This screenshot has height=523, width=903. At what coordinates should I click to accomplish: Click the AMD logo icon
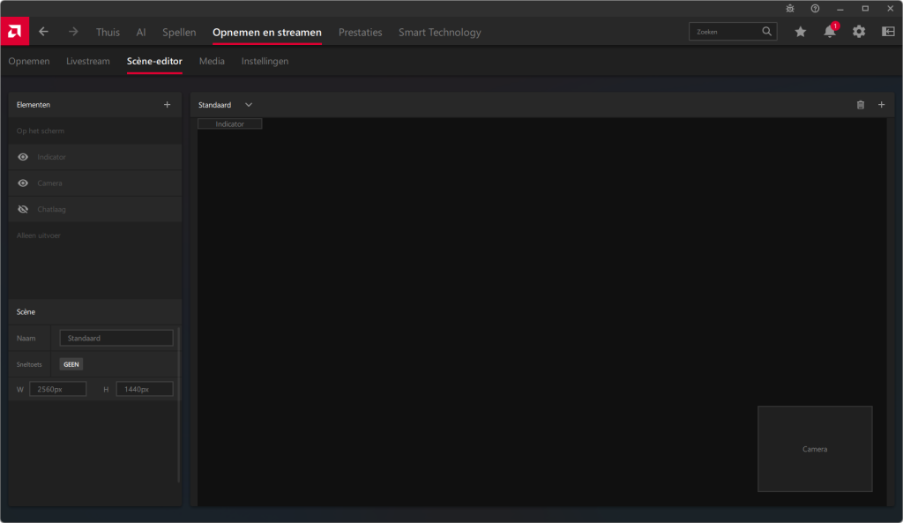pyautogui.click(x=14, y=32)
